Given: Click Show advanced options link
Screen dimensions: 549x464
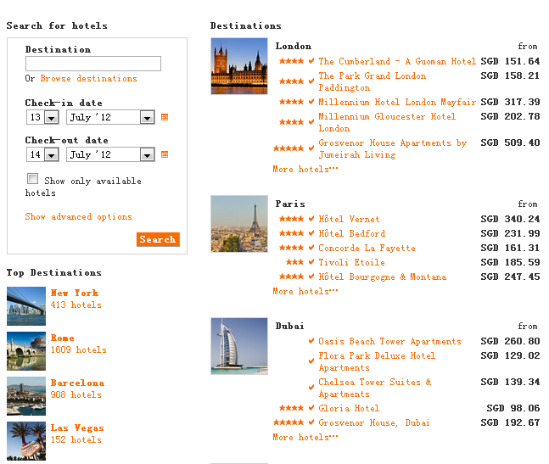Looking at the screenshot, I should click(78, 216).
